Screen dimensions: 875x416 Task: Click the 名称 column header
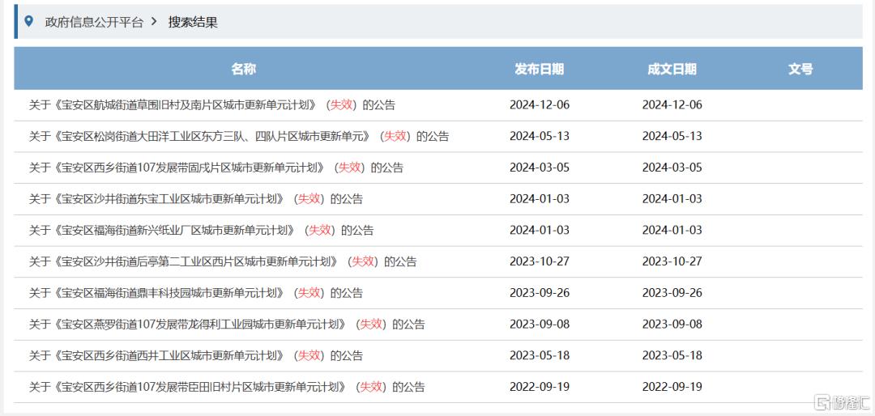243,69
